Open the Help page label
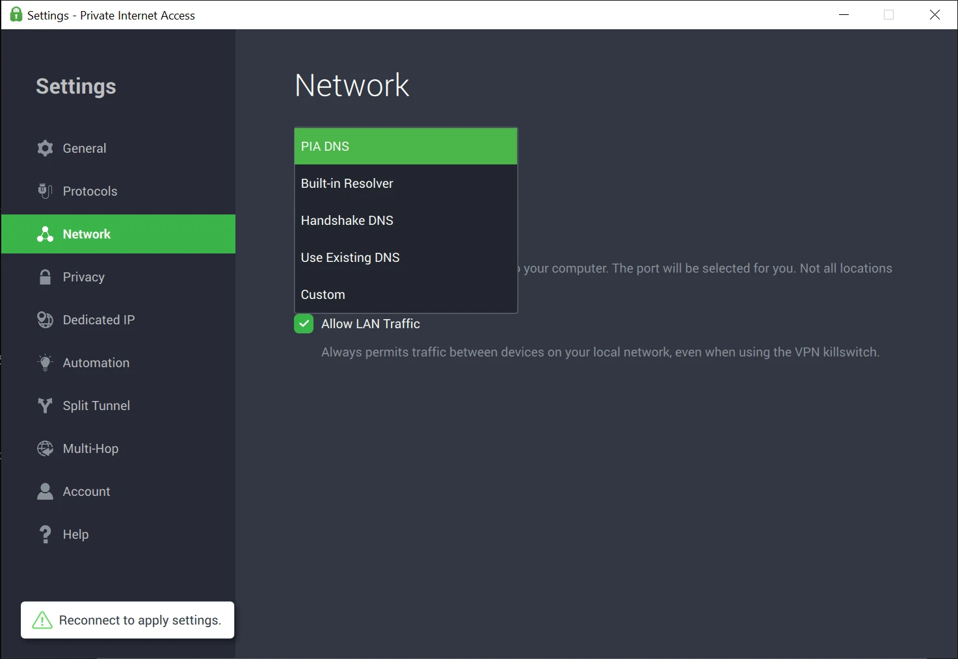This screenshot has height=659, width=958. tap(75, 534)
